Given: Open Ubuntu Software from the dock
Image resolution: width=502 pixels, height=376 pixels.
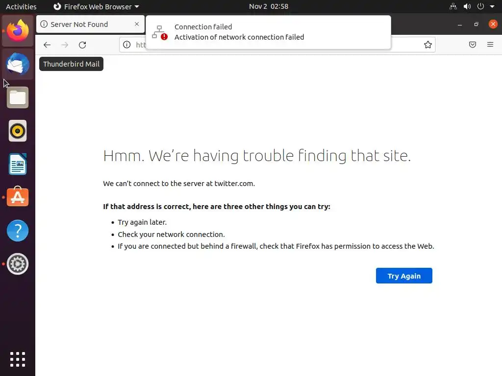Looking at the screenshot, I should pos(18,197).
